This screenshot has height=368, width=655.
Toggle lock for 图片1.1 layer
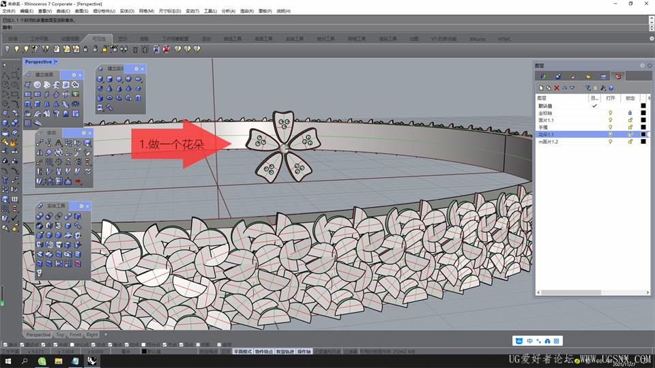click(630, 120)
